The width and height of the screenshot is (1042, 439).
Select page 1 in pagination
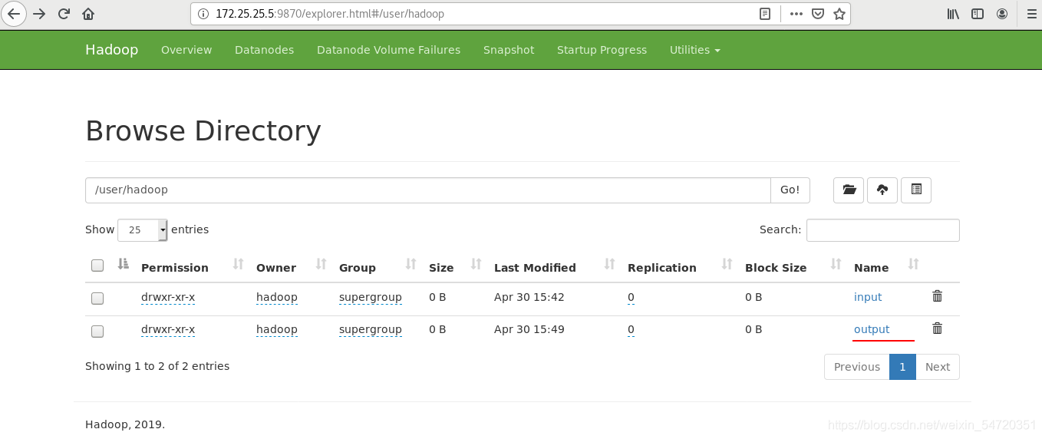click(x=902, y=367)
